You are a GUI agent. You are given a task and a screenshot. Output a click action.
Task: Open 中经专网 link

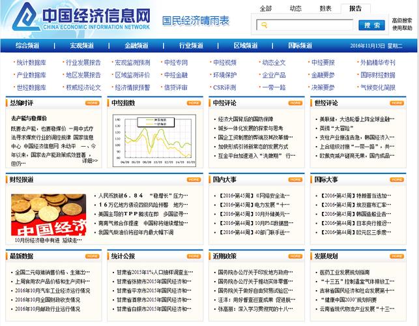[x=176, y=63]
